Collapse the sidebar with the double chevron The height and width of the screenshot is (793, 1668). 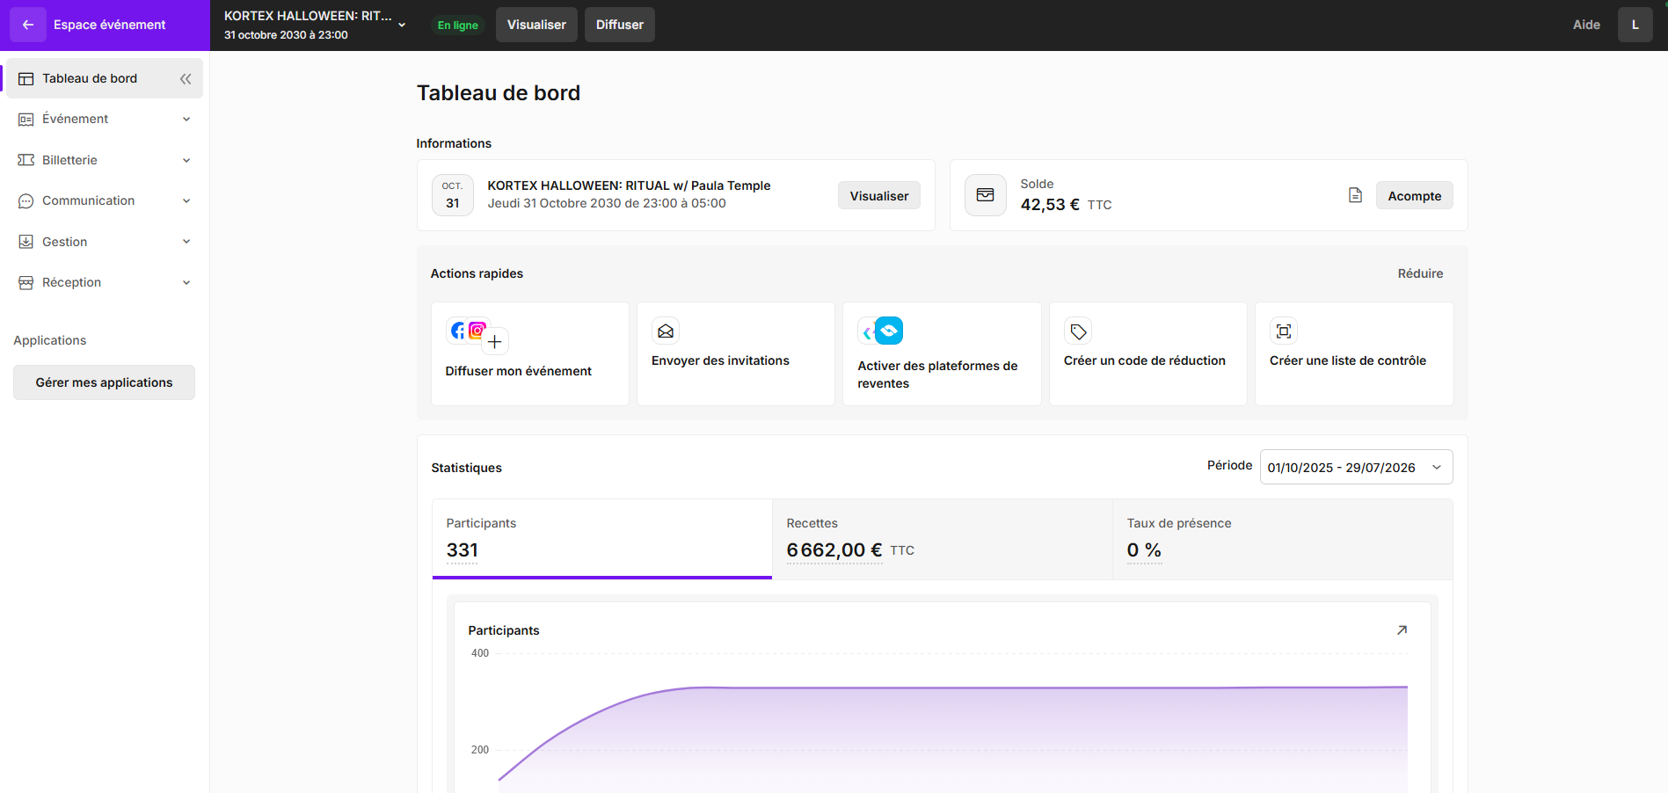pos(186,79)
